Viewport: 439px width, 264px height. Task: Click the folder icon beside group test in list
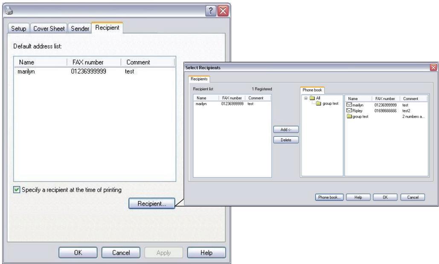coord(349,116)
